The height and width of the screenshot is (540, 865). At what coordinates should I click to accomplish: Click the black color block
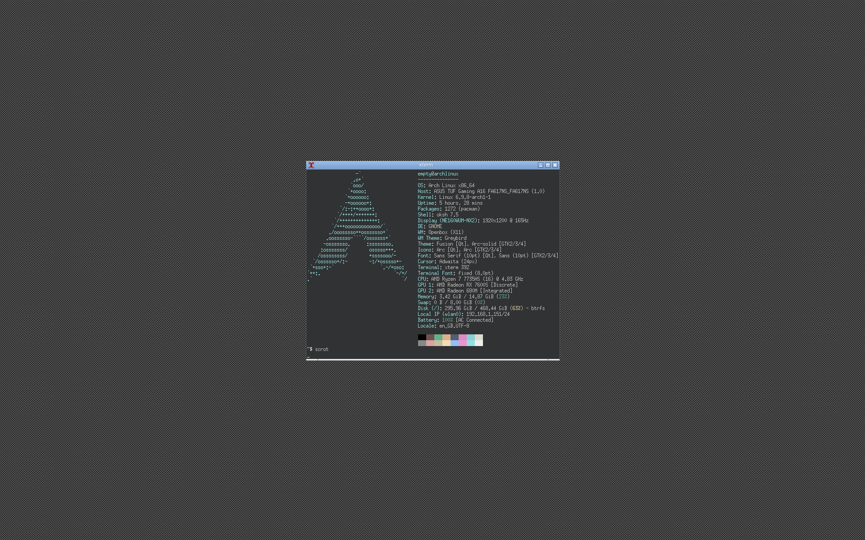coord(422,337)
